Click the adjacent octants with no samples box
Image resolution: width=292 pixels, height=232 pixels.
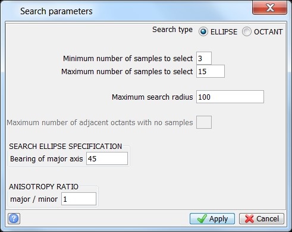[204, 122]
